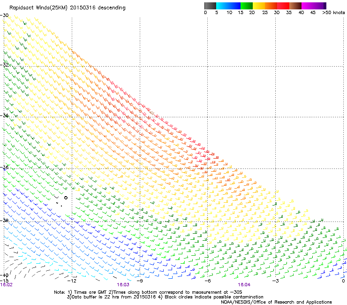Click the brown 35-40 knots color segment
The height and width of the screenshot is (305, 347).
pos(295,6)
